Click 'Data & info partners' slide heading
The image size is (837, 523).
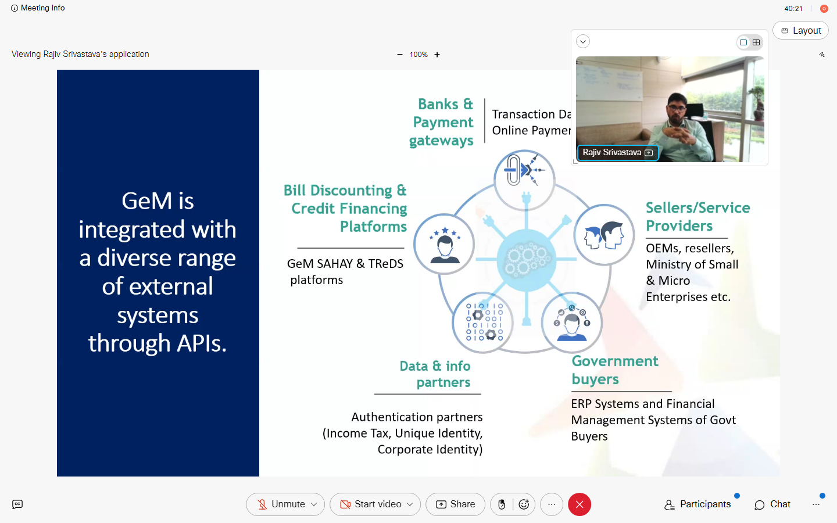pyautogui.click(x=435, y=374)
